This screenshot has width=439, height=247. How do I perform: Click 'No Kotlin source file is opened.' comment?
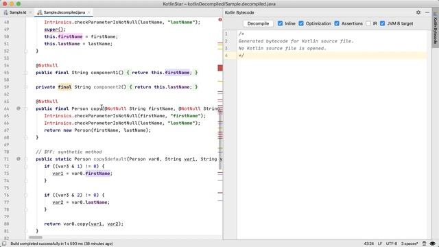[282, 48]
